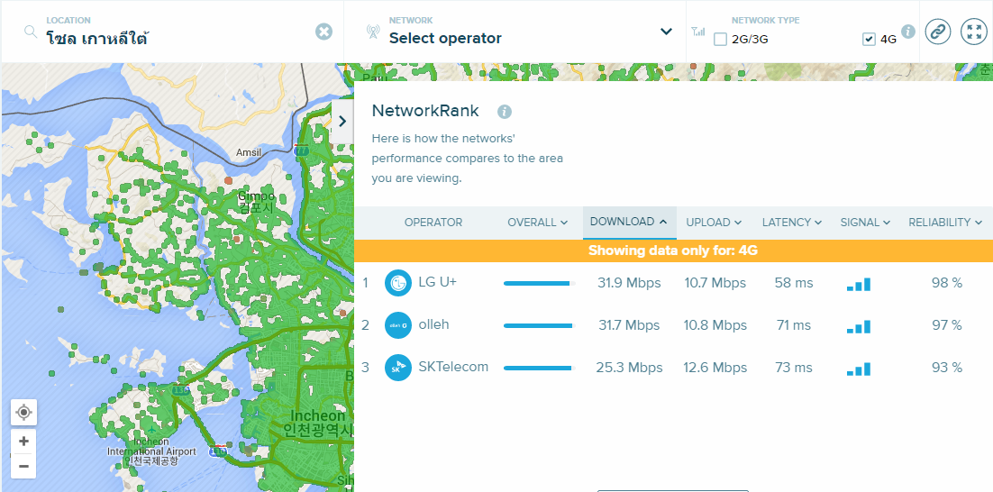Zoom in the map with plus
Screen dimensions: 993x492
23,441
